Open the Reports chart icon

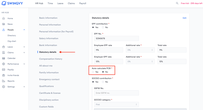click(4, 81)
